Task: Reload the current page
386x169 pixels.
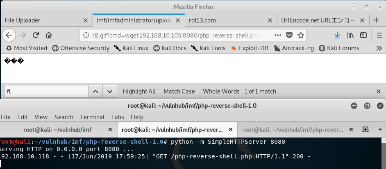Action: pos(36,36)
